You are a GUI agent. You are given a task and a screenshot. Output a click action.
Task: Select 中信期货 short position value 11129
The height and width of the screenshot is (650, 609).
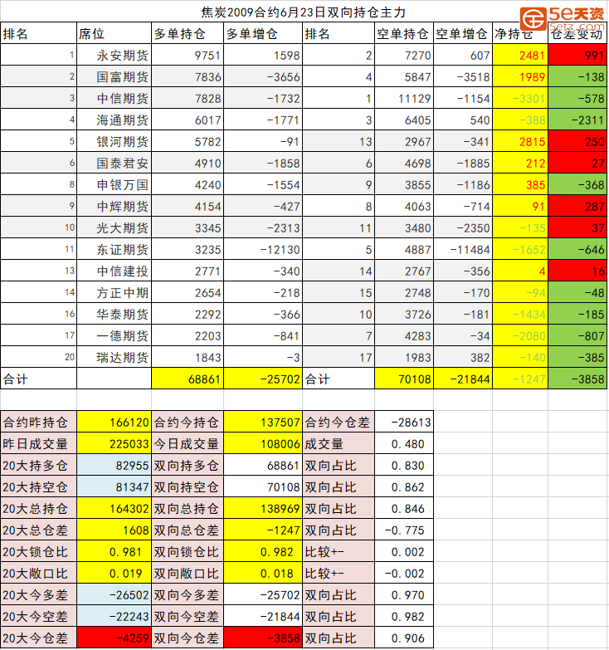coord(404,98)
